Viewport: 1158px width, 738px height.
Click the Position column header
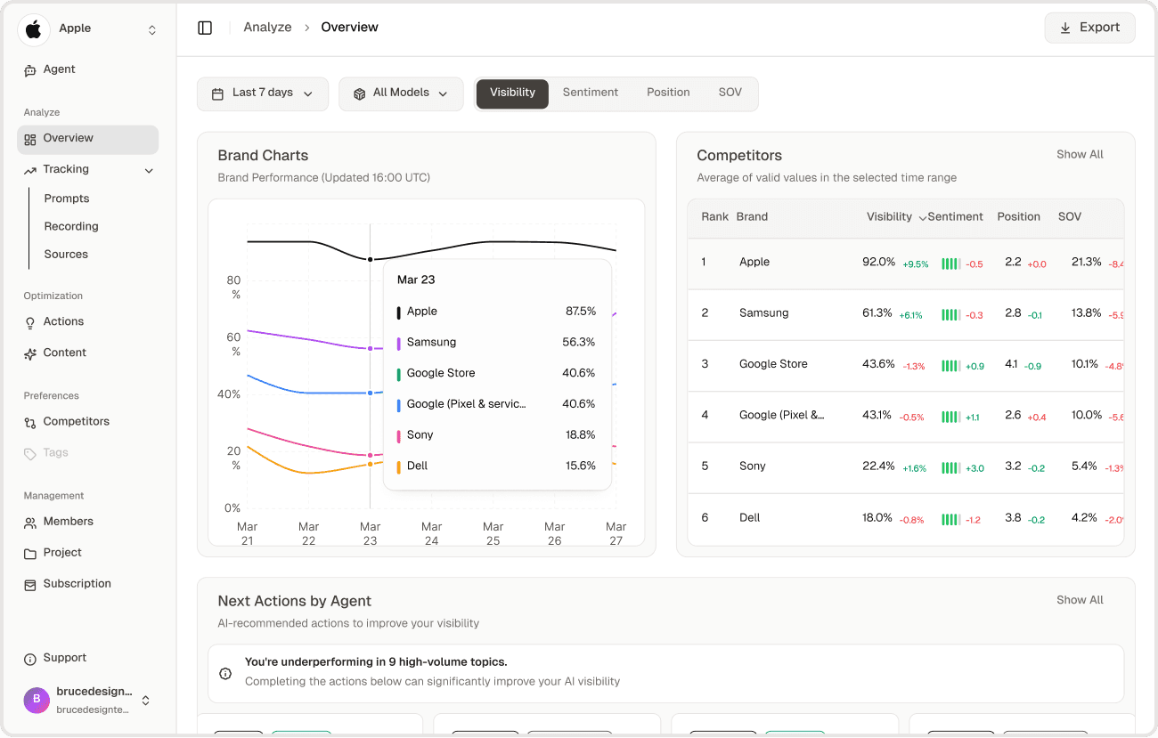coord(1019,217)
